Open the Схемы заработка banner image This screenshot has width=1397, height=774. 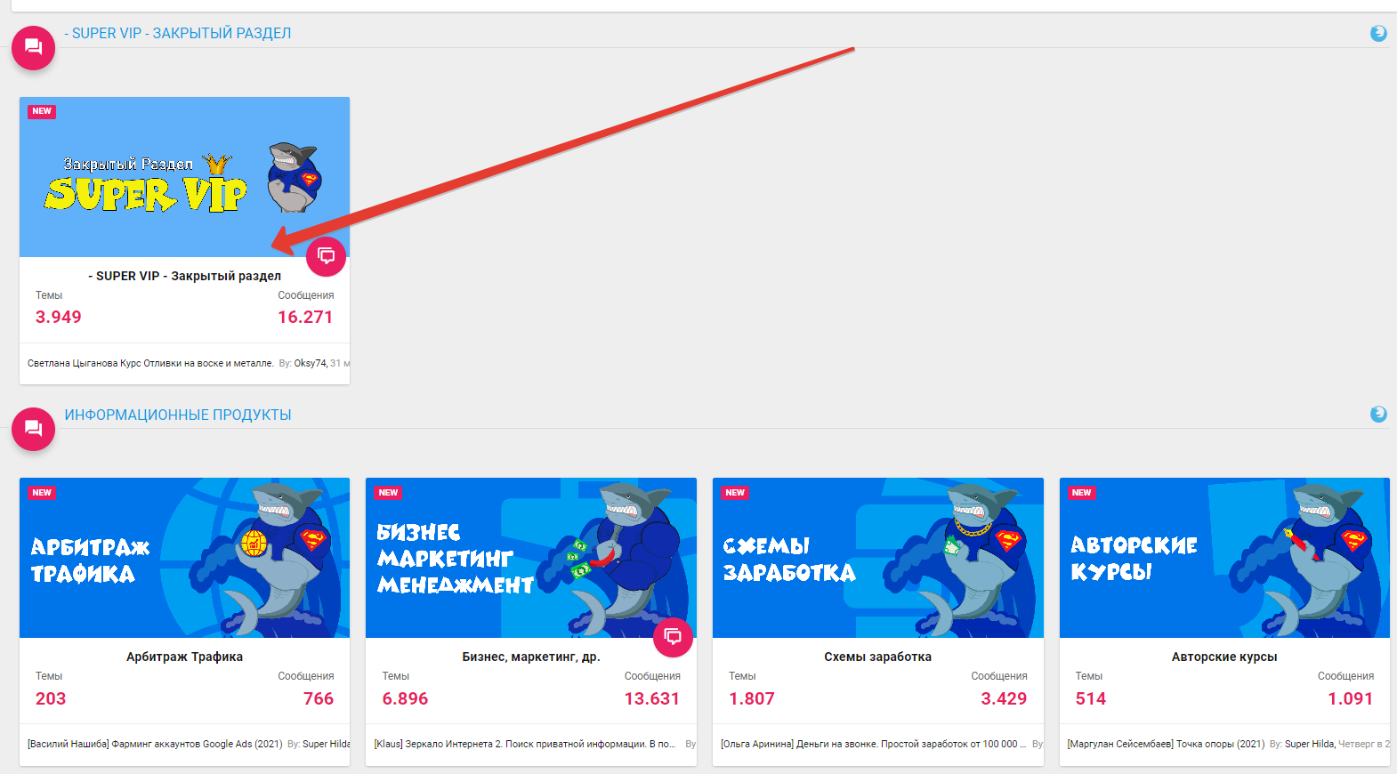pyautogui.click(x=878, y=558)
